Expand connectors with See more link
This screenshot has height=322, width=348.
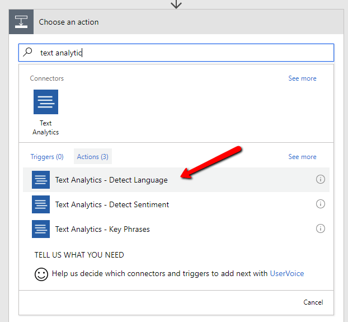pyautogui.click(x=302, y=78)
